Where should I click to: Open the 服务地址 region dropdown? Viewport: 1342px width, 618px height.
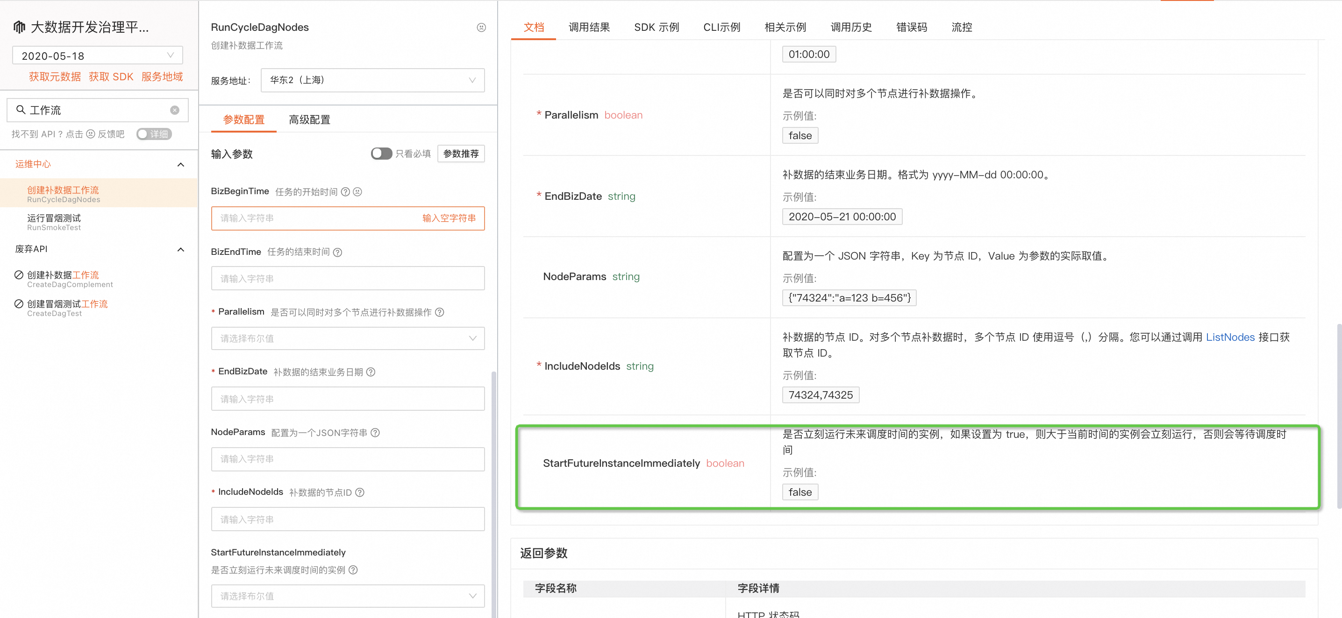[372, 80]
